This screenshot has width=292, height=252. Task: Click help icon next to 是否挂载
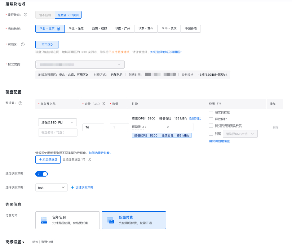(x=25, y=15)
